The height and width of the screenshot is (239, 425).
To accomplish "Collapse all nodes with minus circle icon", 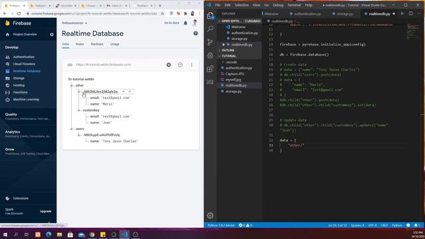I will [180, 65].
